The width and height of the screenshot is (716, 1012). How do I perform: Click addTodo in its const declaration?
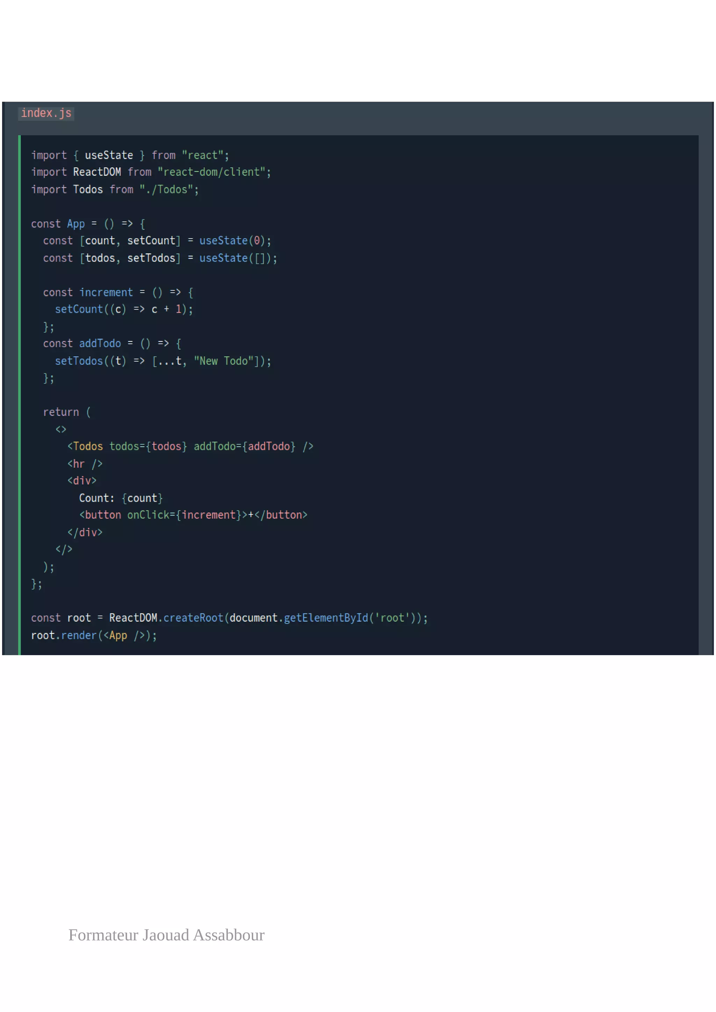tap(100, 344)
